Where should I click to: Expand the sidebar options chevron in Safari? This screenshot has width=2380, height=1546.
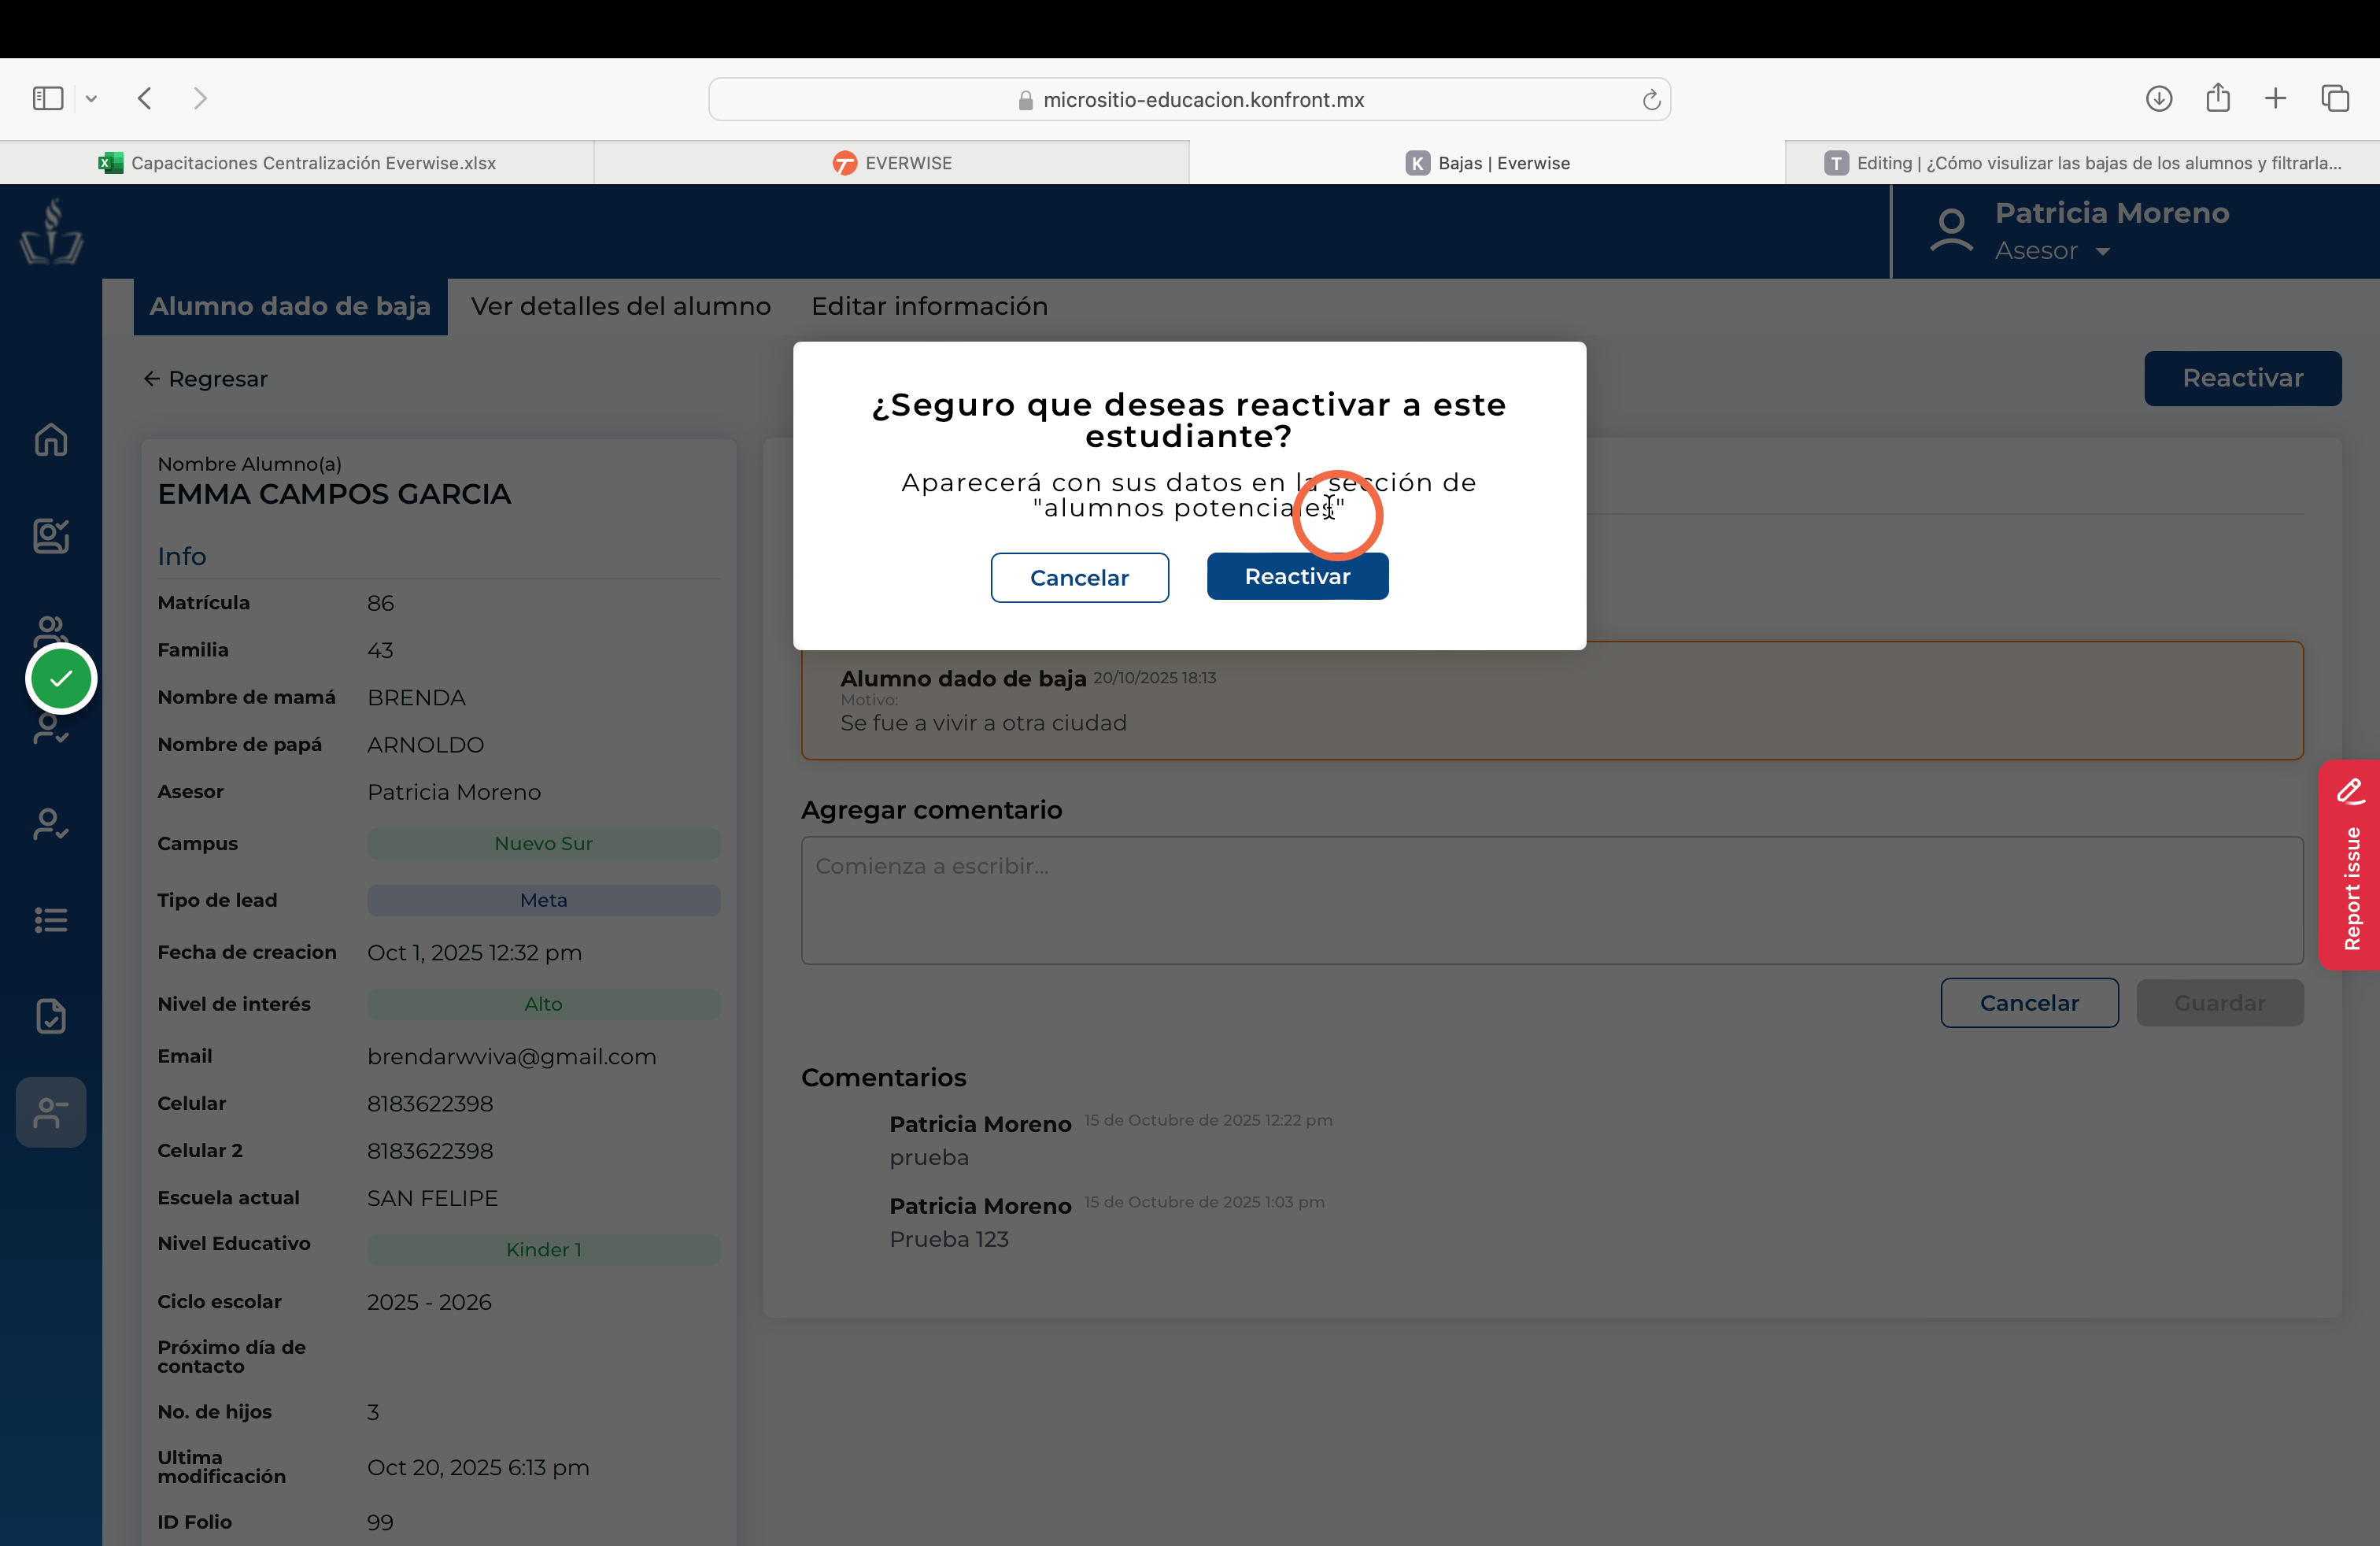pyautogui.click(x=91, y=98)
